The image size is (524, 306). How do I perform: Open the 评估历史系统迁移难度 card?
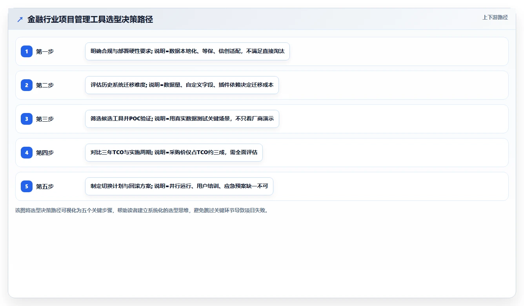pos(182,85)
